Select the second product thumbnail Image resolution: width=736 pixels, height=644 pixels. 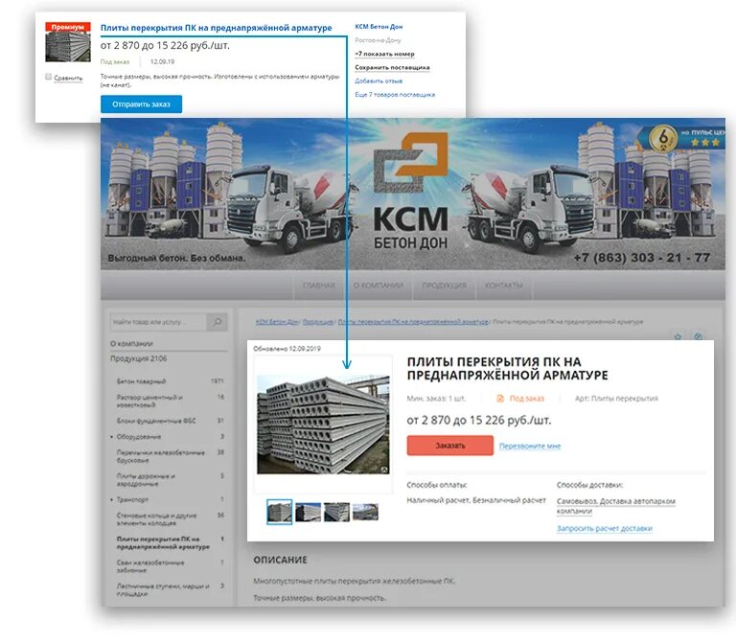click(x=308, y=512)
